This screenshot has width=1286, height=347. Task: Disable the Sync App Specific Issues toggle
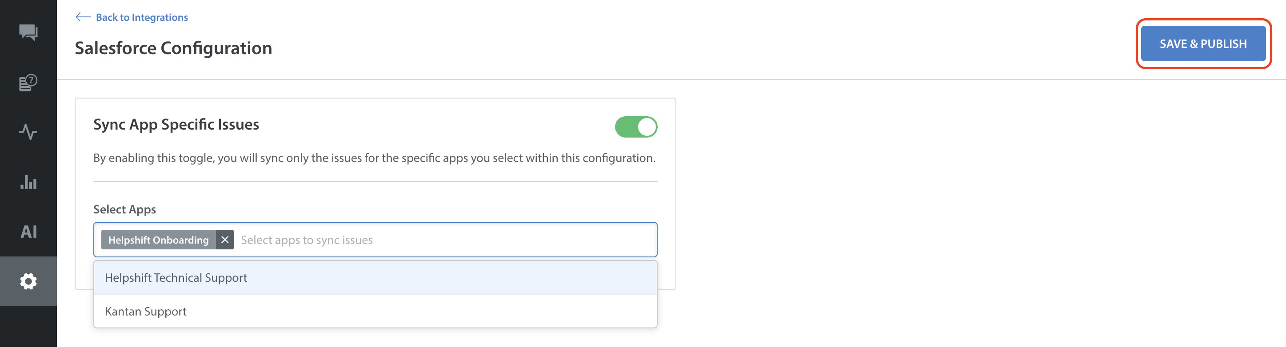pos(635,126)
